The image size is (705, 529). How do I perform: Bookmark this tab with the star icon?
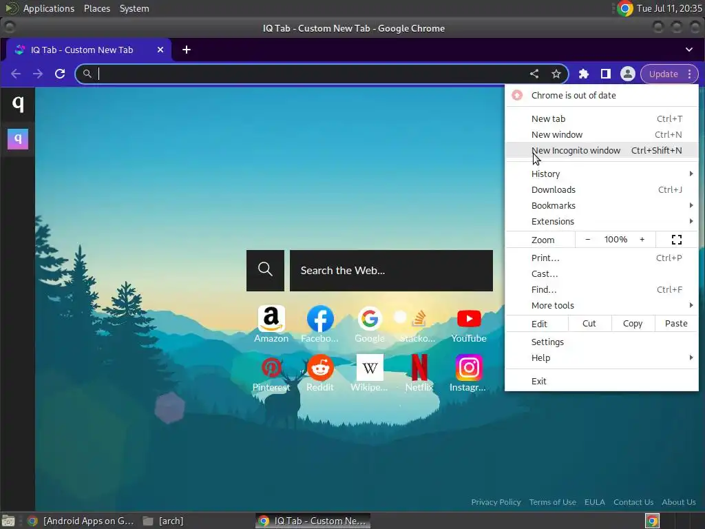[x=556, y=74]
